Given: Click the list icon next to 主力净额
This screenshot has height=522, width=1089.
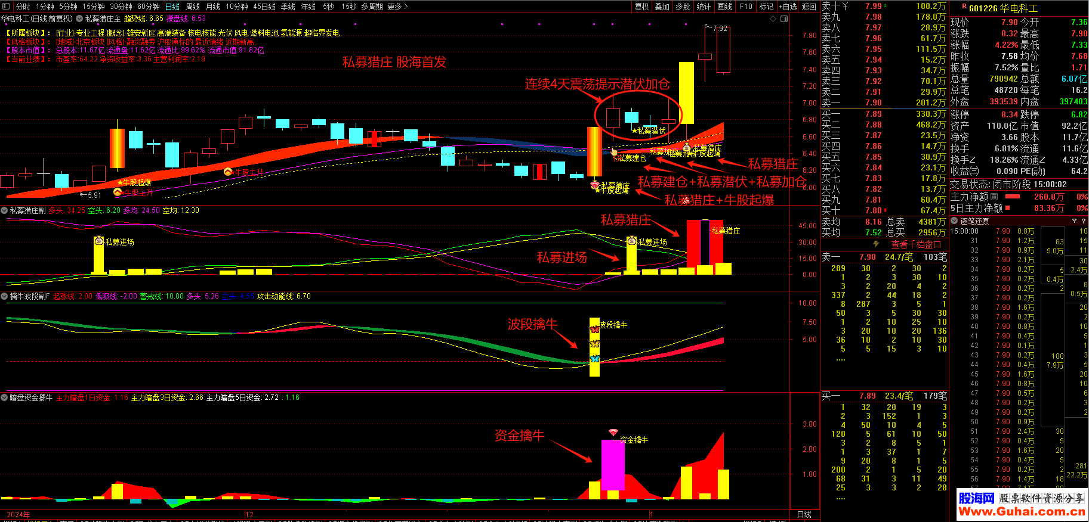Looking at the screenshot, I should point(995,197).
